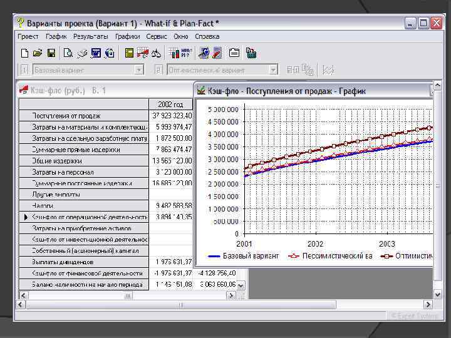Screen dimensions: 451x338
Task: Maximize the What-if & Plan-Fact window
Action: click(x=423, y=23)
